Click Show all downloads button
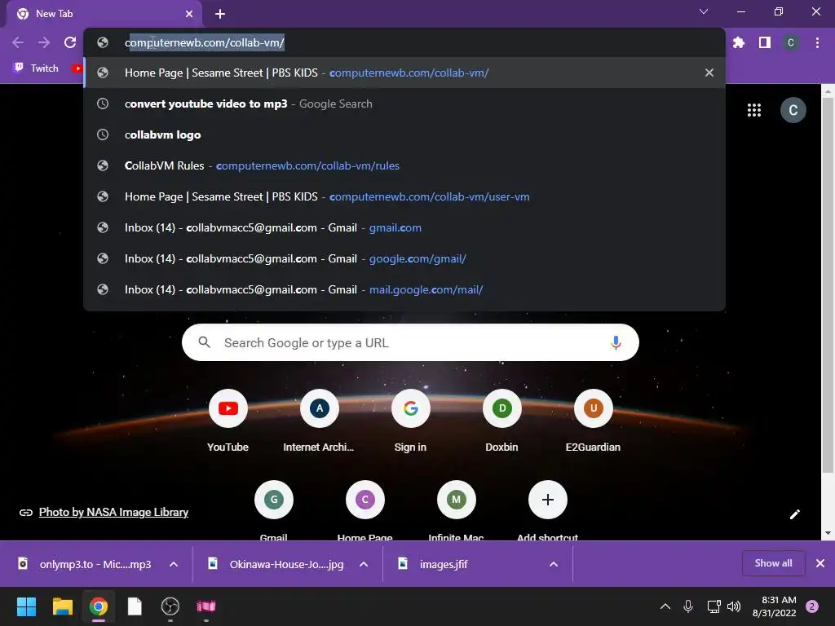Viewport: 835px width, 626px height. click(773, 563)
